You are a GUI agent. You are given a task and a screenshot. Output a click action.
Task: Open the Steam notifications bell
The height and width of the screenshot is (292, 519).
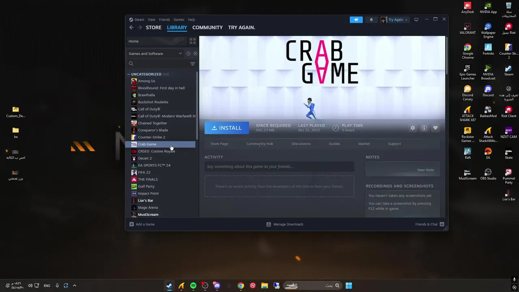point(371,19)
